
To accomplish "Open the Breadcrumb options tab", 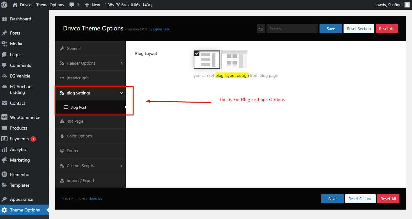I will pyautogui.click(x=90, y=78).
